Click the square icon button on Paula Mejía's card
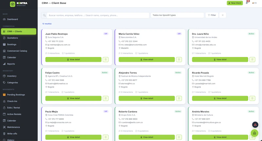 coord(105,137)
